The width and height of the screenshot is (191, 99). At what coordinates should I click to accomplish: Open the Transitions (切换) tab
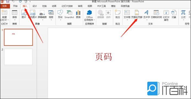[44, 6]
